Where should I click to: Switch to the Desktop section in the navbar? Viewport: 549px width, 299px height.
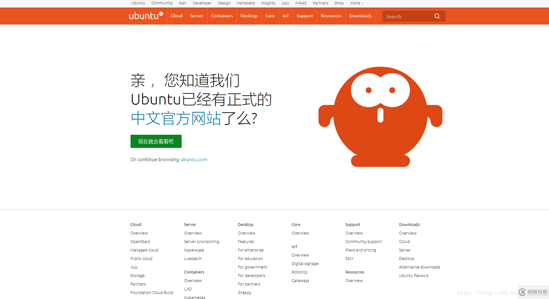pos(249,16)
